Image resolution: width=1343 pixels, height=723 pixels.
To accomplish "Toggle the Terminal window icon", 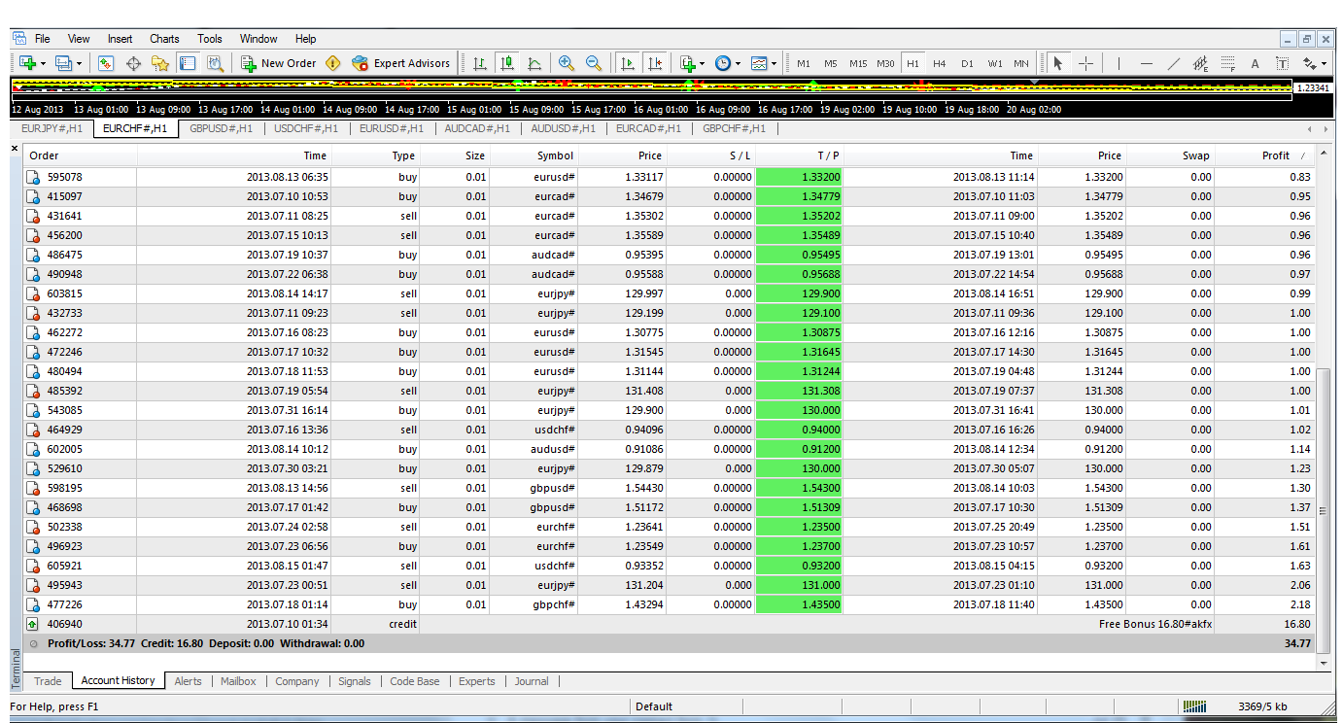I will coord(188,63).
